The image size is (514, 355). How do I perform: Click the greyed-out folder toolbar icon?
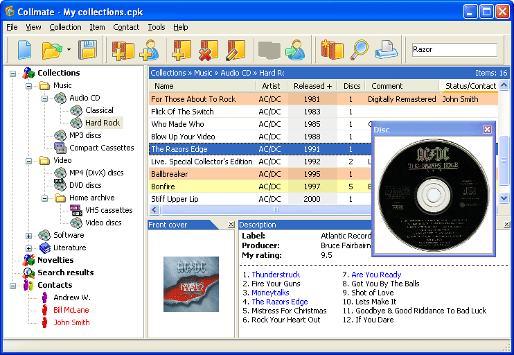pos(269,51)
